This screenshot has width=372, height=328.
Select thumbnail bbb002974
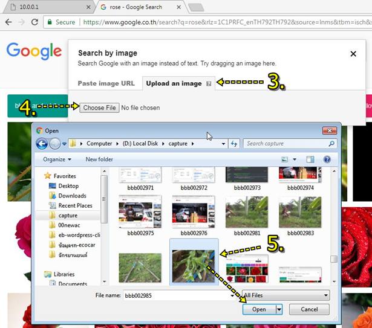pyautogui.click(x=301, y=179)
